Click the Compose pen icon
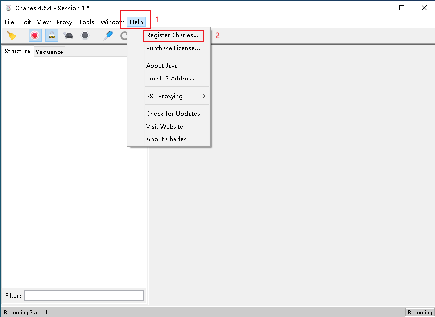The height and width of the screenshot is (317, 435). pos(108,35)
